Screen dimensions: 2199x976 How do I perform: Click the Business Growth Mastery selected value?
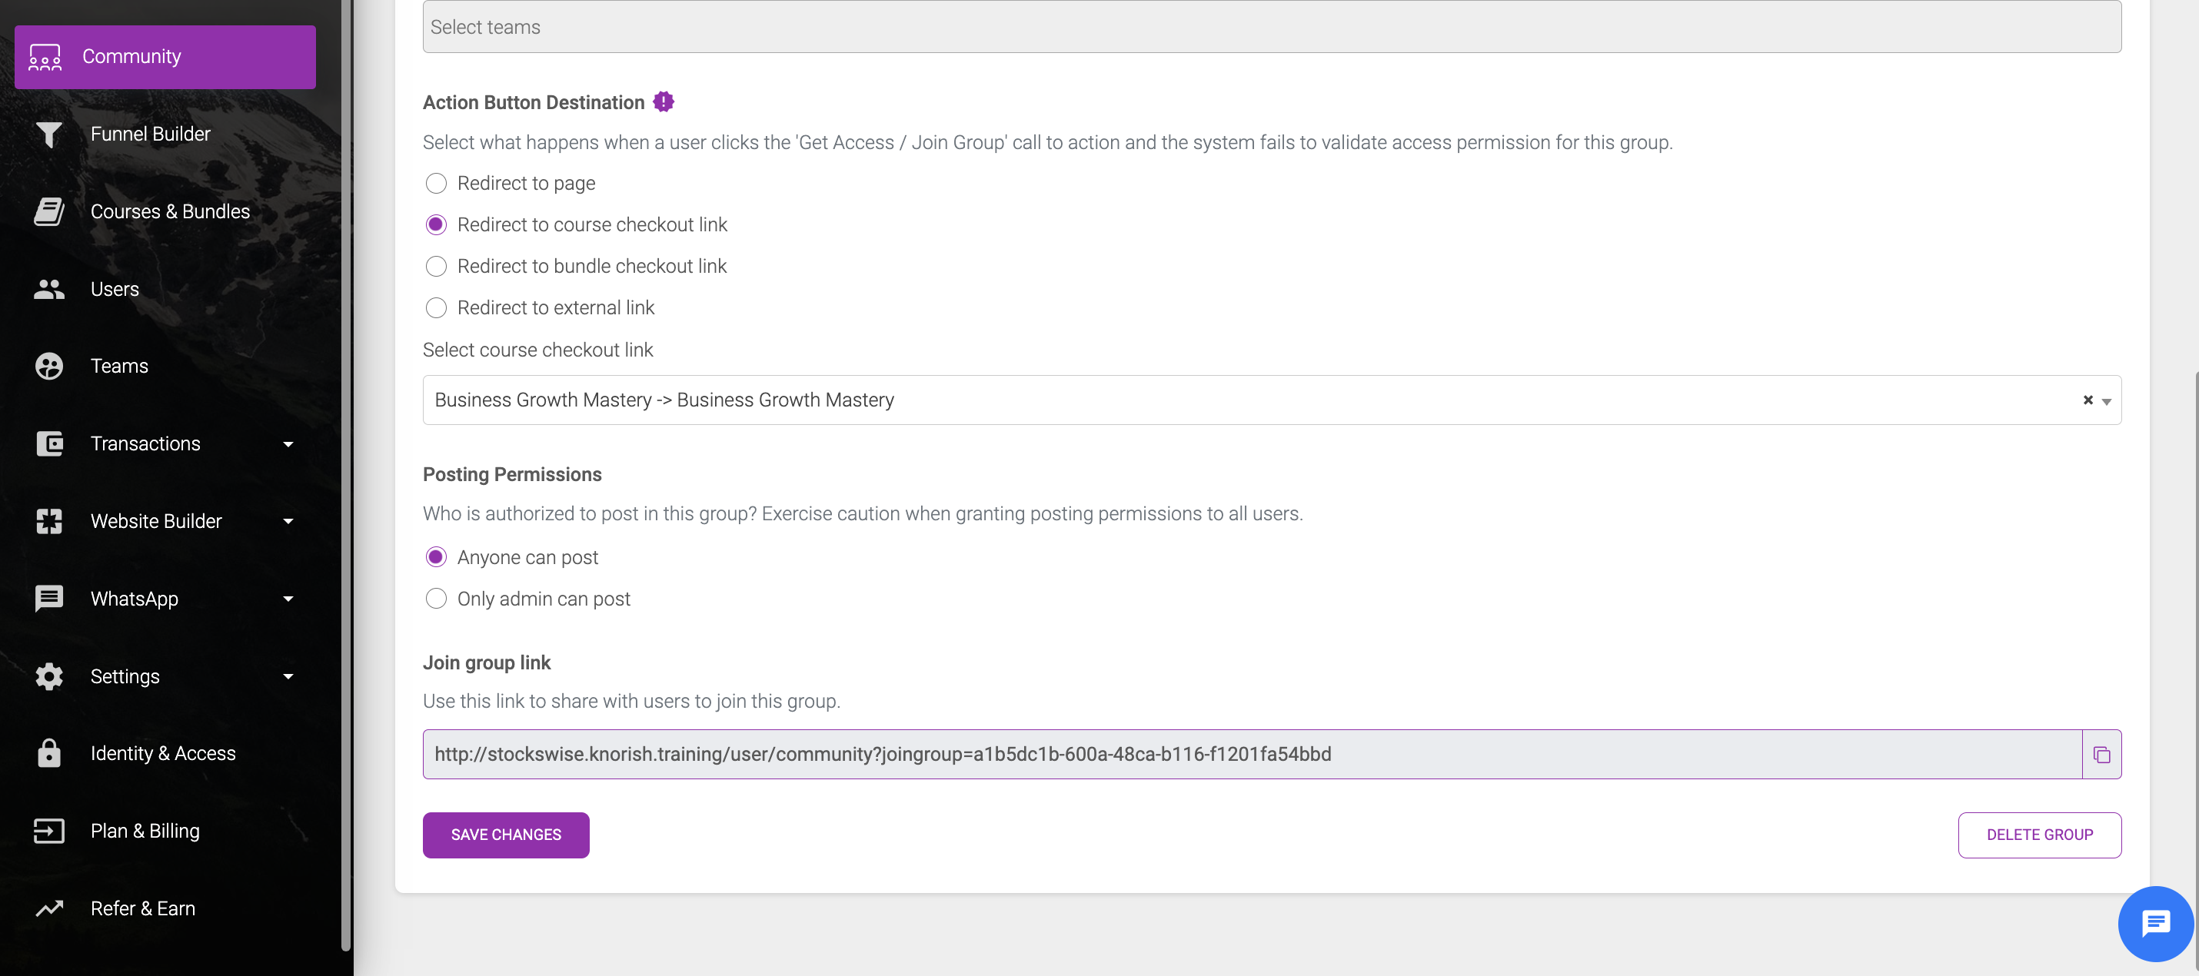664,400
